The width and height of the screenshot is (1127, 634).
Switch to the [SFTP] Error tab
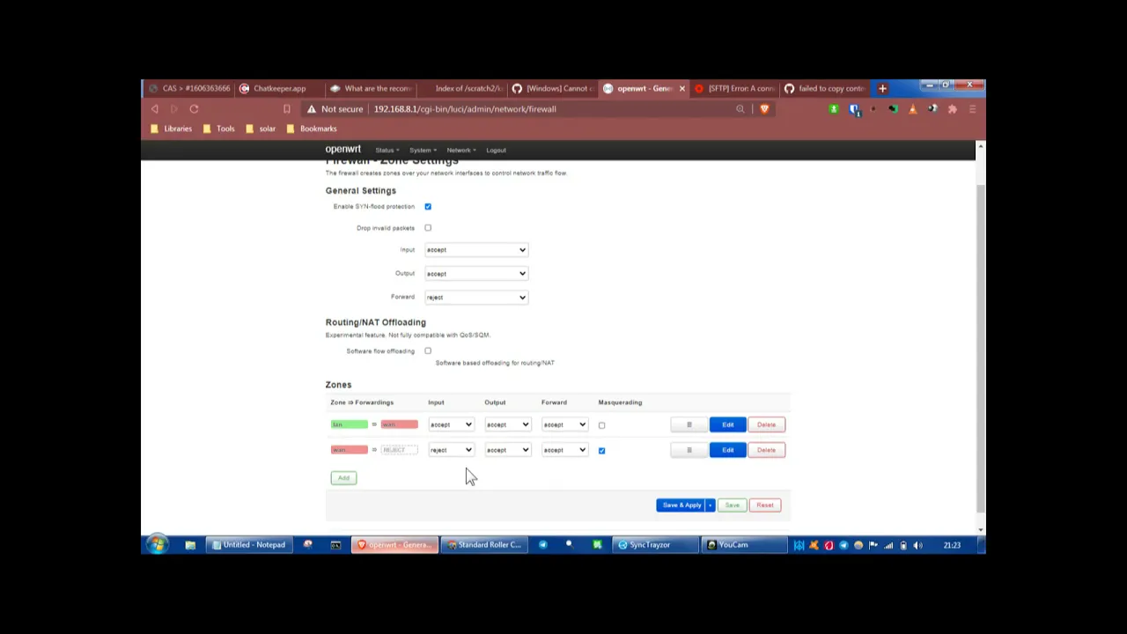click(735, 88)
